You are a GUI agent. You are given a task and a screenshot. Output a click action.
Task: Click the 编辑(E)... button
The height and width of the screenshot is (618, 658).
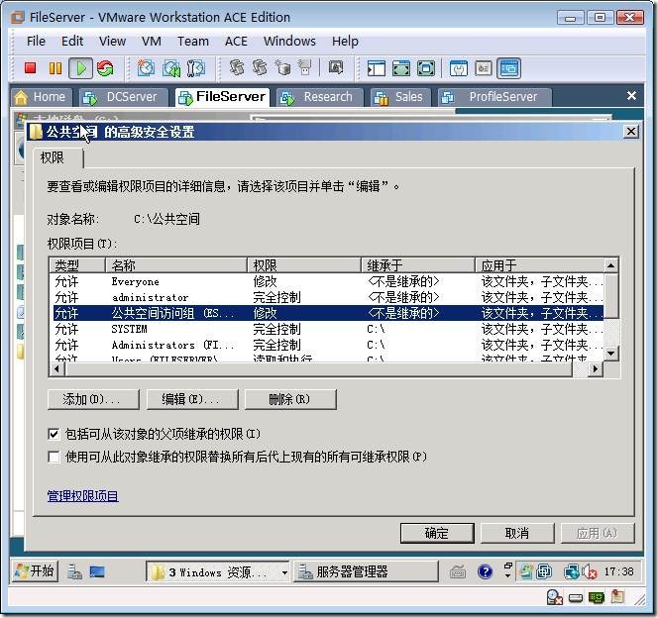click(x=192, y=399)
